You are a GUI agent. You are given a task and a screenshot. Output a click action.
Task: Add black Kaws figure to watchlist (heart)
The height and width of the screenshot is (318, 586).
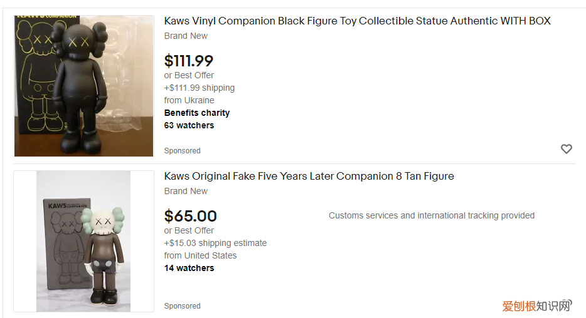(566, 149)
